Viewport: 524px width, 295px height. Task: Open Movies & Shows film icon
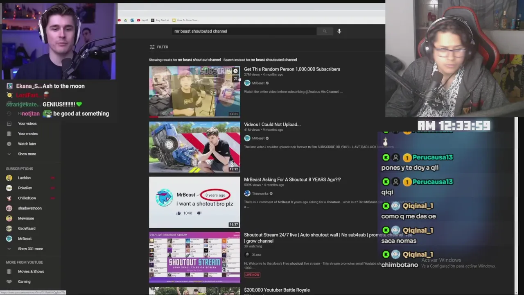pyautogui.click(x=9, y=272)
